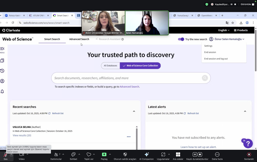Image resolution: width=257 pixels, height=162 pixels.
Task: Collapse the Latest alerts panel
Action: pos(245,111)
